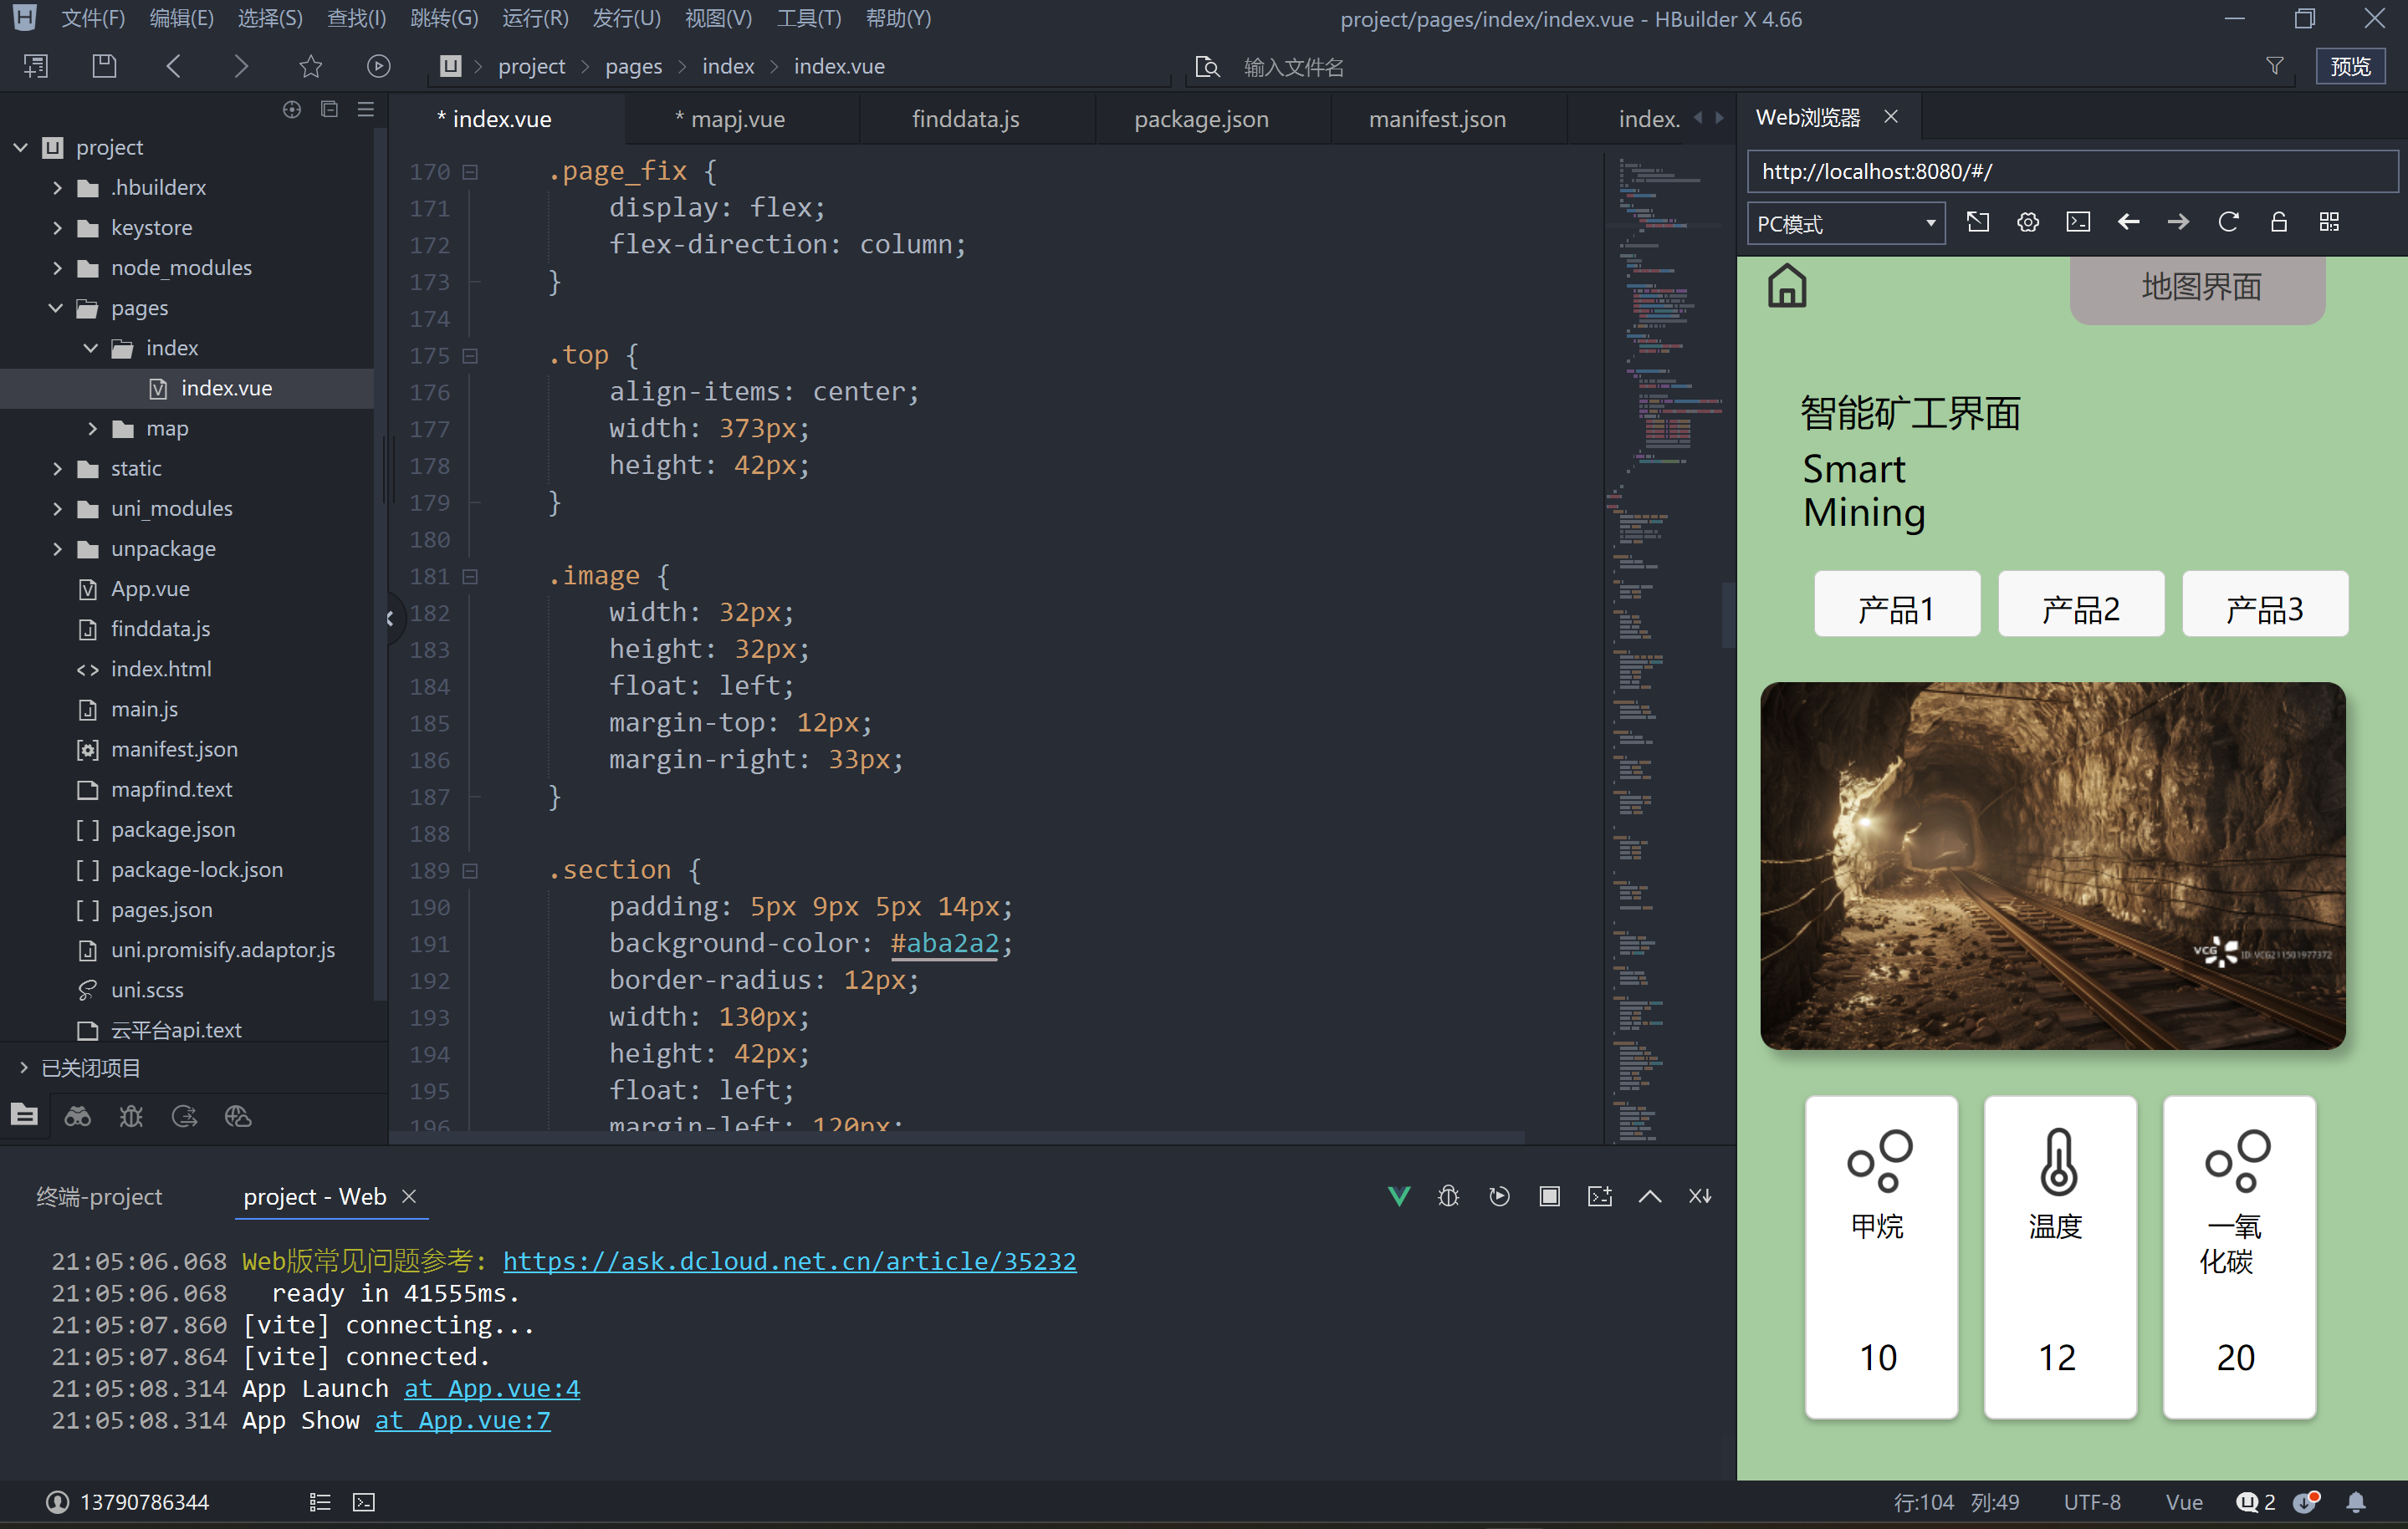Click the 预览 button
This screenshot has width=2408, height=1529.
coord(2350,66)
